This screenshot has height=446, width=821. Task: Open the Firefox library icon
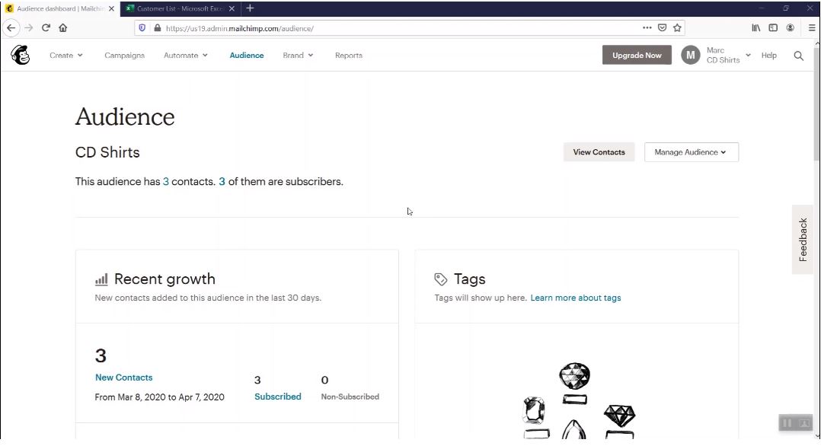click(x=756, y=27)
